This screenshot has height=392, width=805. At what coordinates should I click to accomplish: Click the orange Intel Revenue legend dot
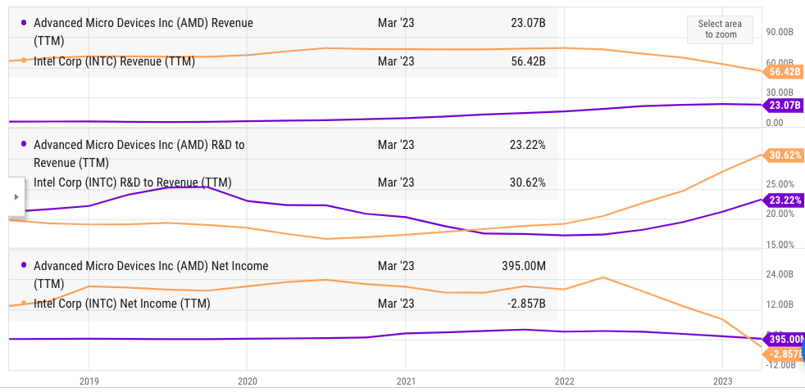pos(24,60)
